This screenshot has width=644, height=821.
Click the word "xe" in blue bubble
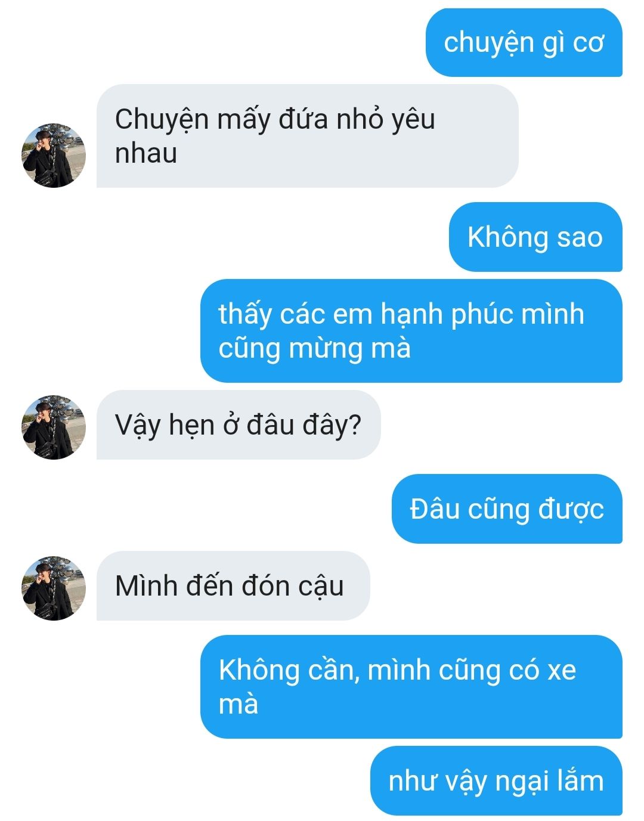pos(562,671)
